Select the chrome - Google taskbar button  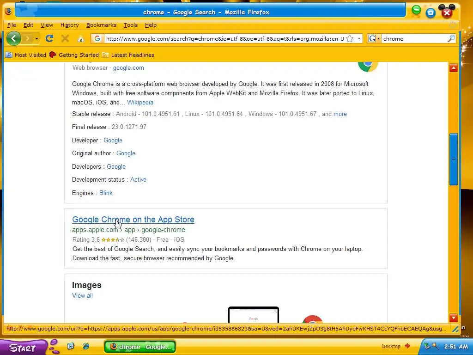coord(140,347)
